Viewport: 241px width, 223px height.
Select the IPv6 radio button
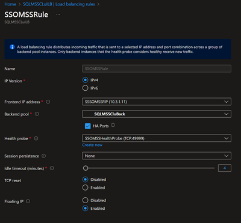(x=85, y=88)
